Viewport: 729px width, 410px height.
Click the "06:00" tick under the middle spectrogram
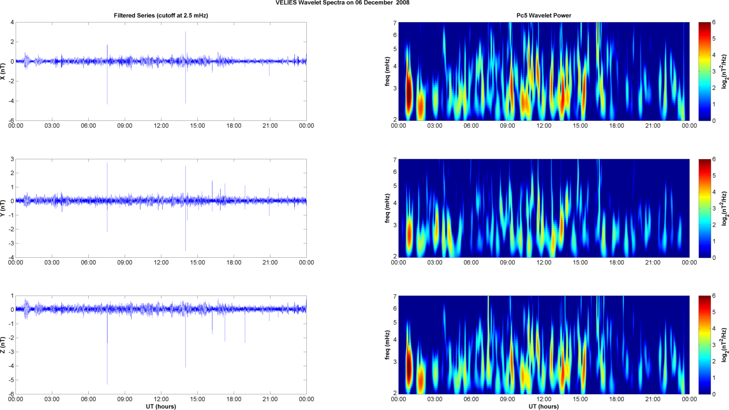click(471, 263)
